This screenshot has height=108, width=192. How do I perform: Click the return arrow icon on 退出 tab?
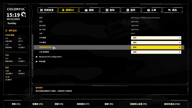169,10
